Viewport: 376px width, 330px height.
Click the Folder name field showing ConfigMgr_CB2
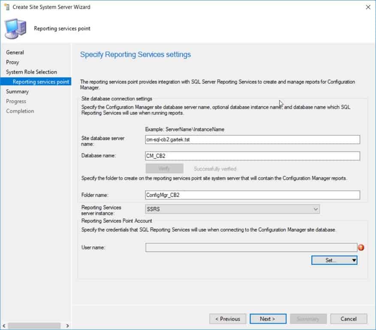point(252,195)
